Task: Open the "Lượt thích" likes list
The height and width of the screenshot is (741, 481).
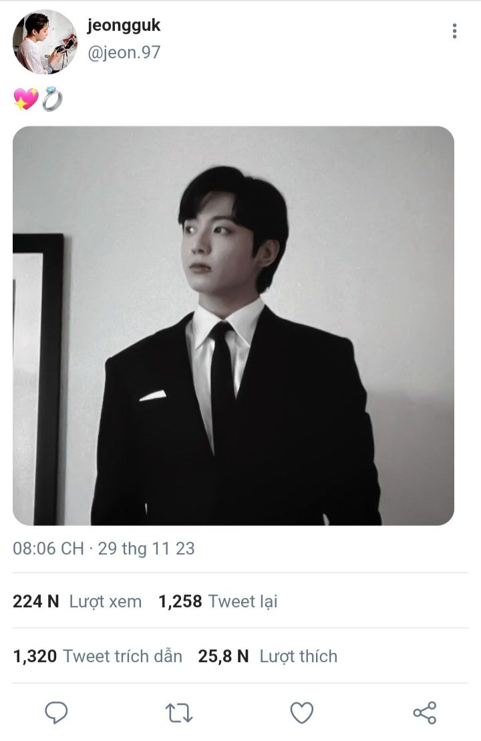Action: point(298,656)
